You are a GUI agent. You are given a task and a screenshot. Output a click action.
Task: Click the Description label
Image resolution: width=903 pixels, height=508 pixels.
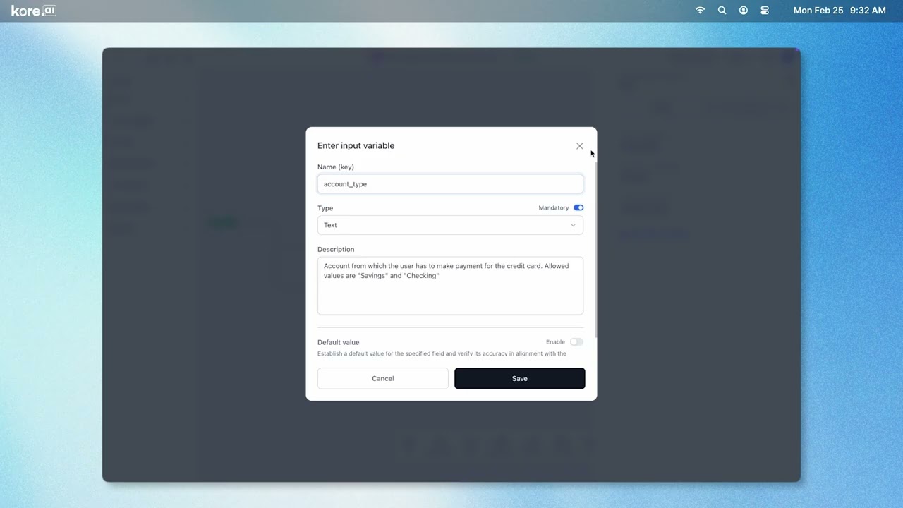click(336, 249)
